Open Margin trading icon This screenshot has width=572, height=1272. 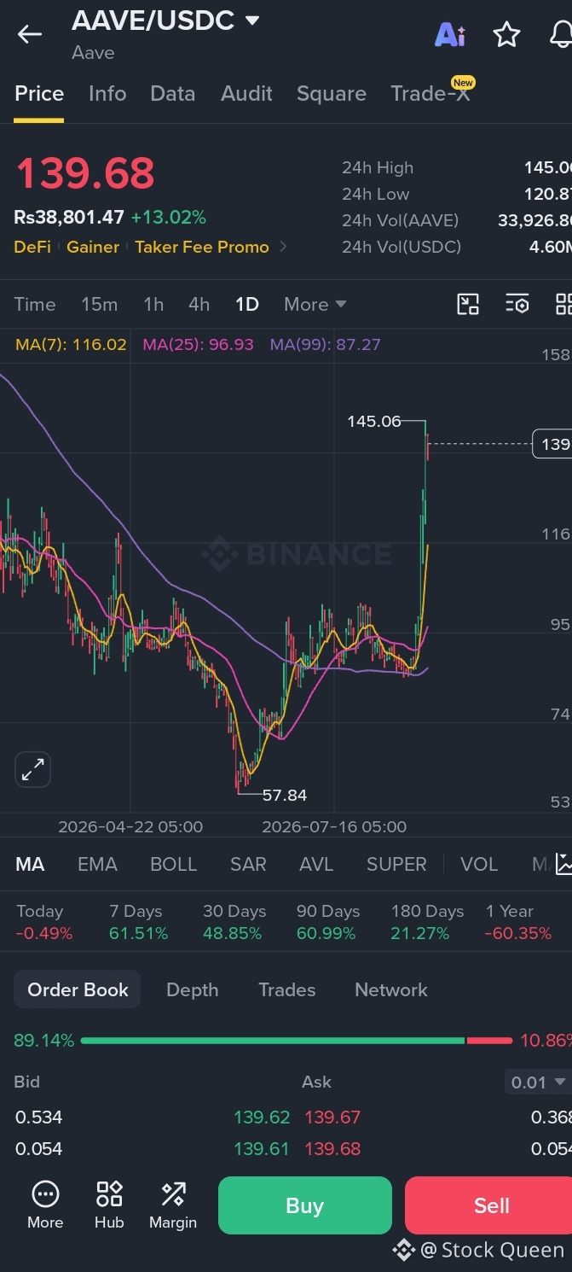(173, 1205)
